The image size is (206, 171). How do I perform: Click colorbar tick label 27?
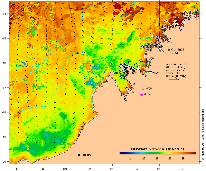click(x=170, y=158)
